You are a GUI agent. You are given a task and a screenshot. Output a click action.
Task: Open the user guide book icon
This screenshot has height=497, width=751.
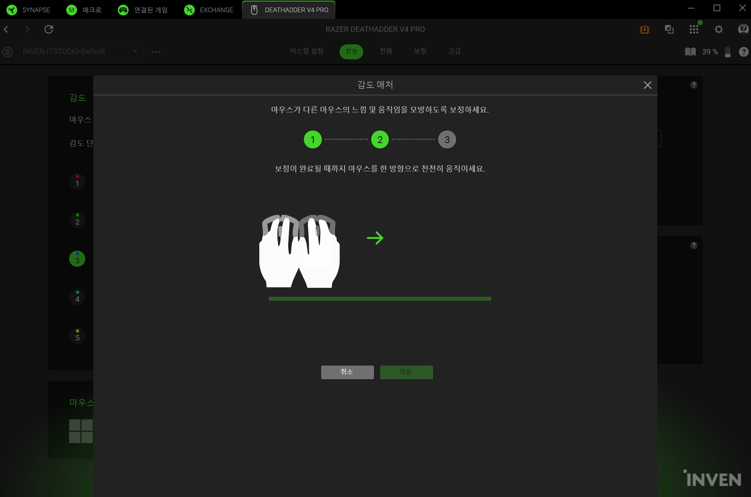pyautogui.click(x=690, y=52)
